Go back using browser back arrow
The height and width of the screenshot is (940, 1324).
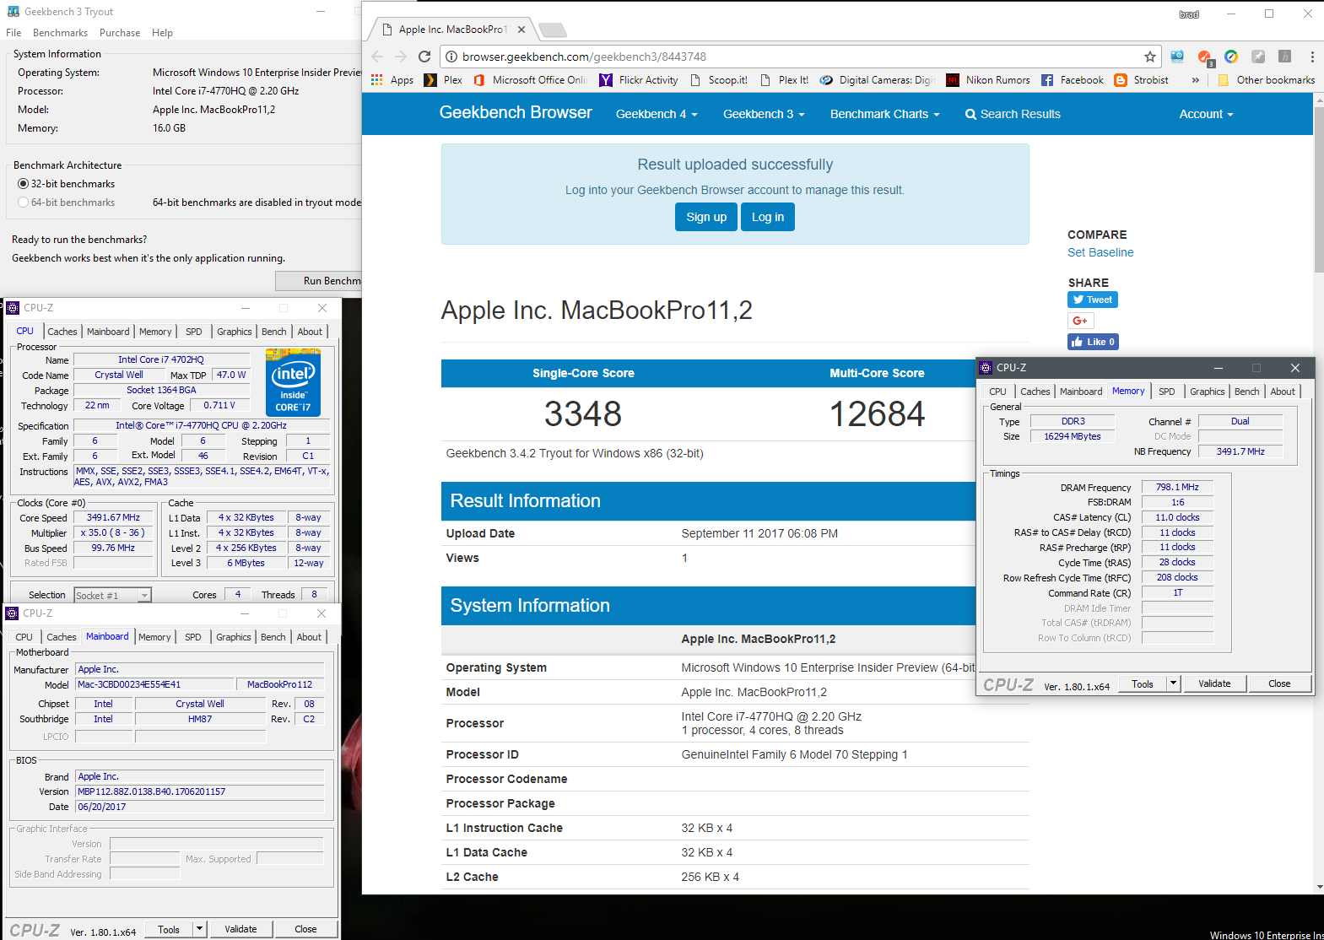377,57
